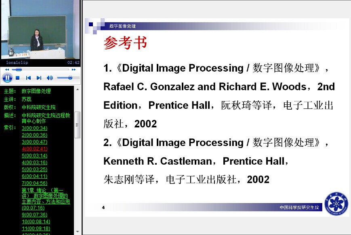Click the copyright value 中科院研究生院

pos(38,107)
